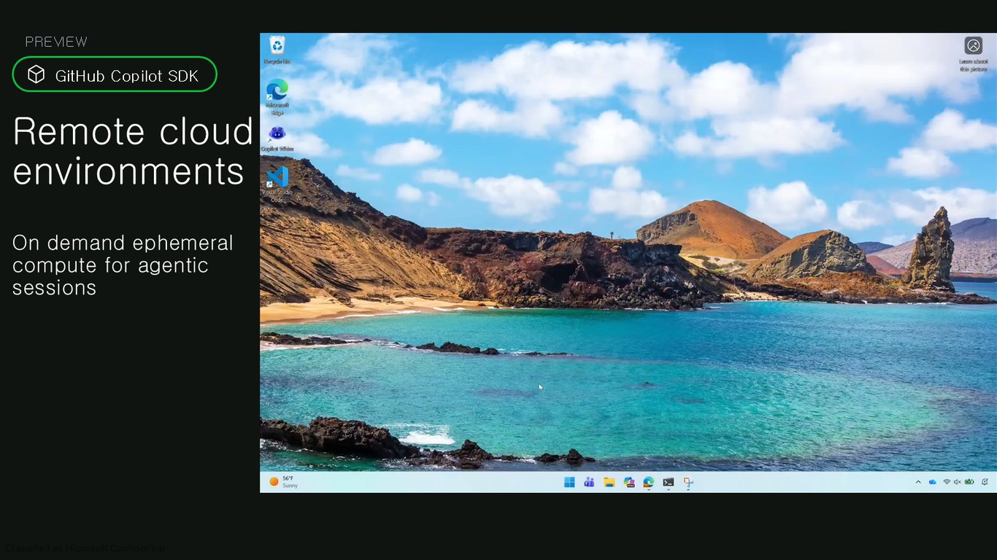Open the weather widget showing Sunny
Viewport: 997px width, 560px height.
(x=284, y=482)
